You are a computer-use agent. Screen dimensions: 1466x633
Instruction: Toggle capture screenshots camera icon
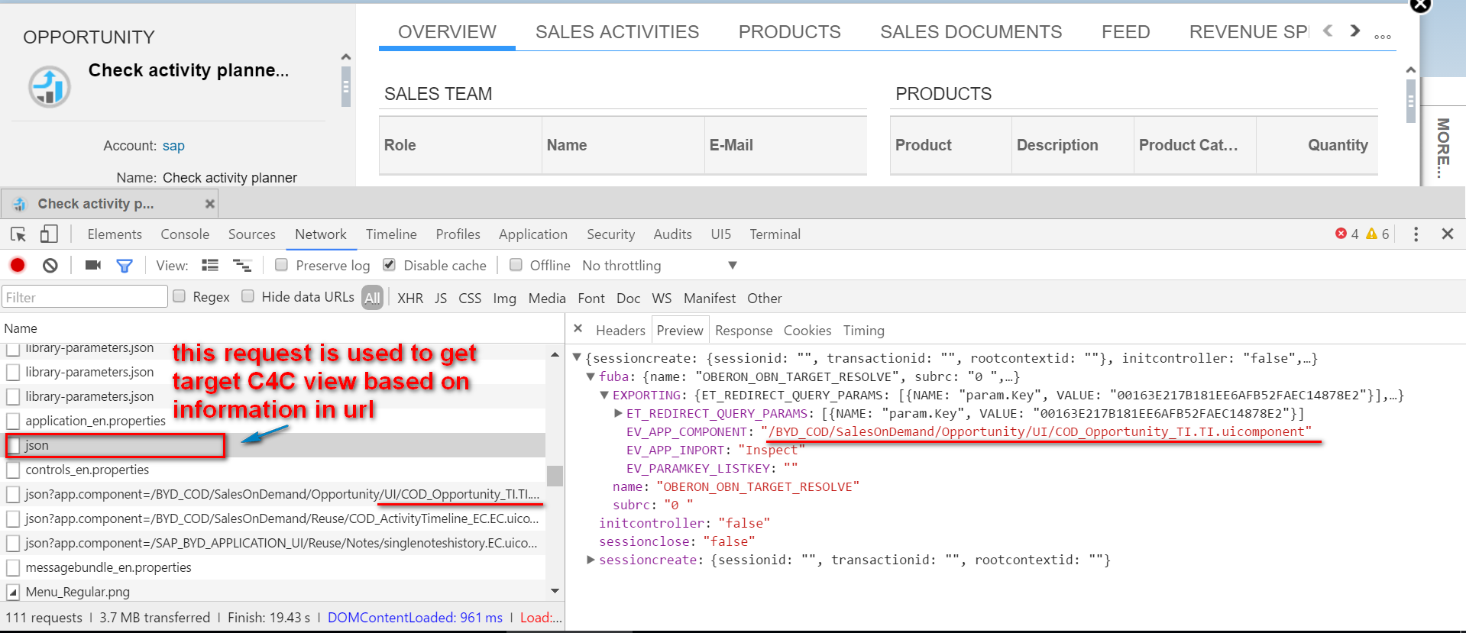(93, 265)
